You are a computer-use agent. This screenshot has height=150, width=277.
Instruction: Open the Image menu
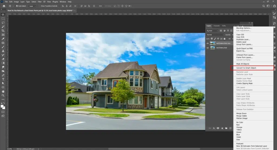16,2
